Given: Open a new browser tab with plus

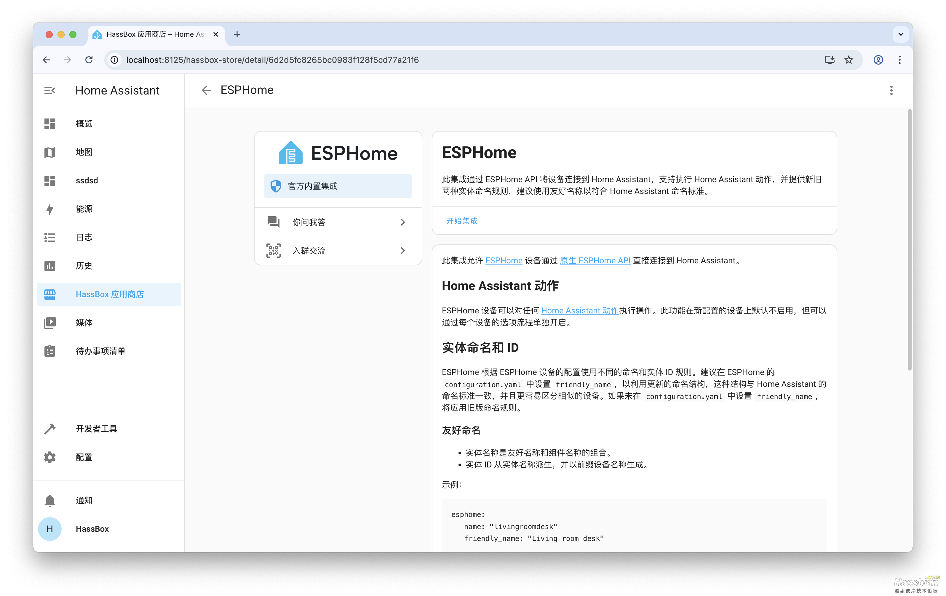Looking at the screenshot, I should coord(237,35).
